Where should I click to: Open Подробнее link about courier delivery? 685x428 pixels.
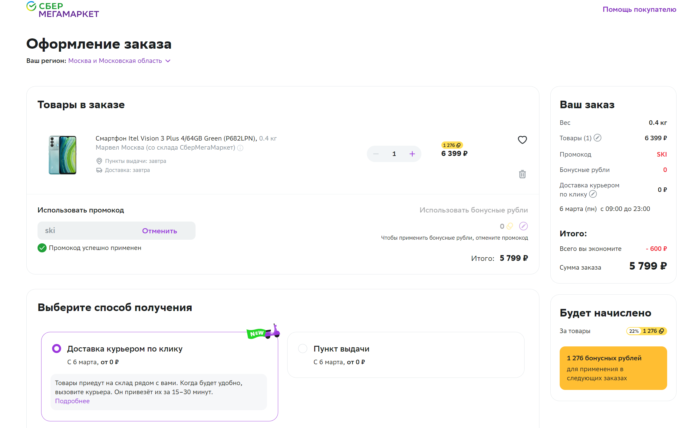(72, 401)
